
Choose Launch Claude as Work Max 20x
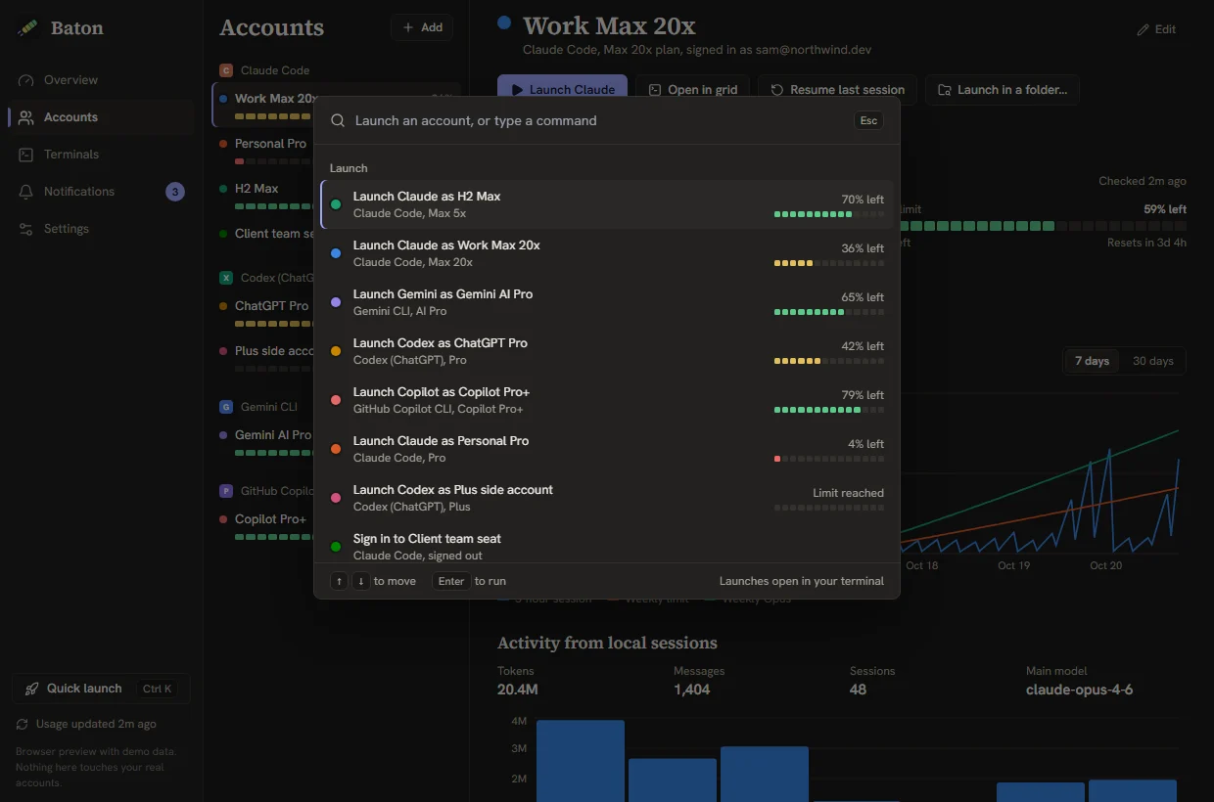[x=607, y=253]
